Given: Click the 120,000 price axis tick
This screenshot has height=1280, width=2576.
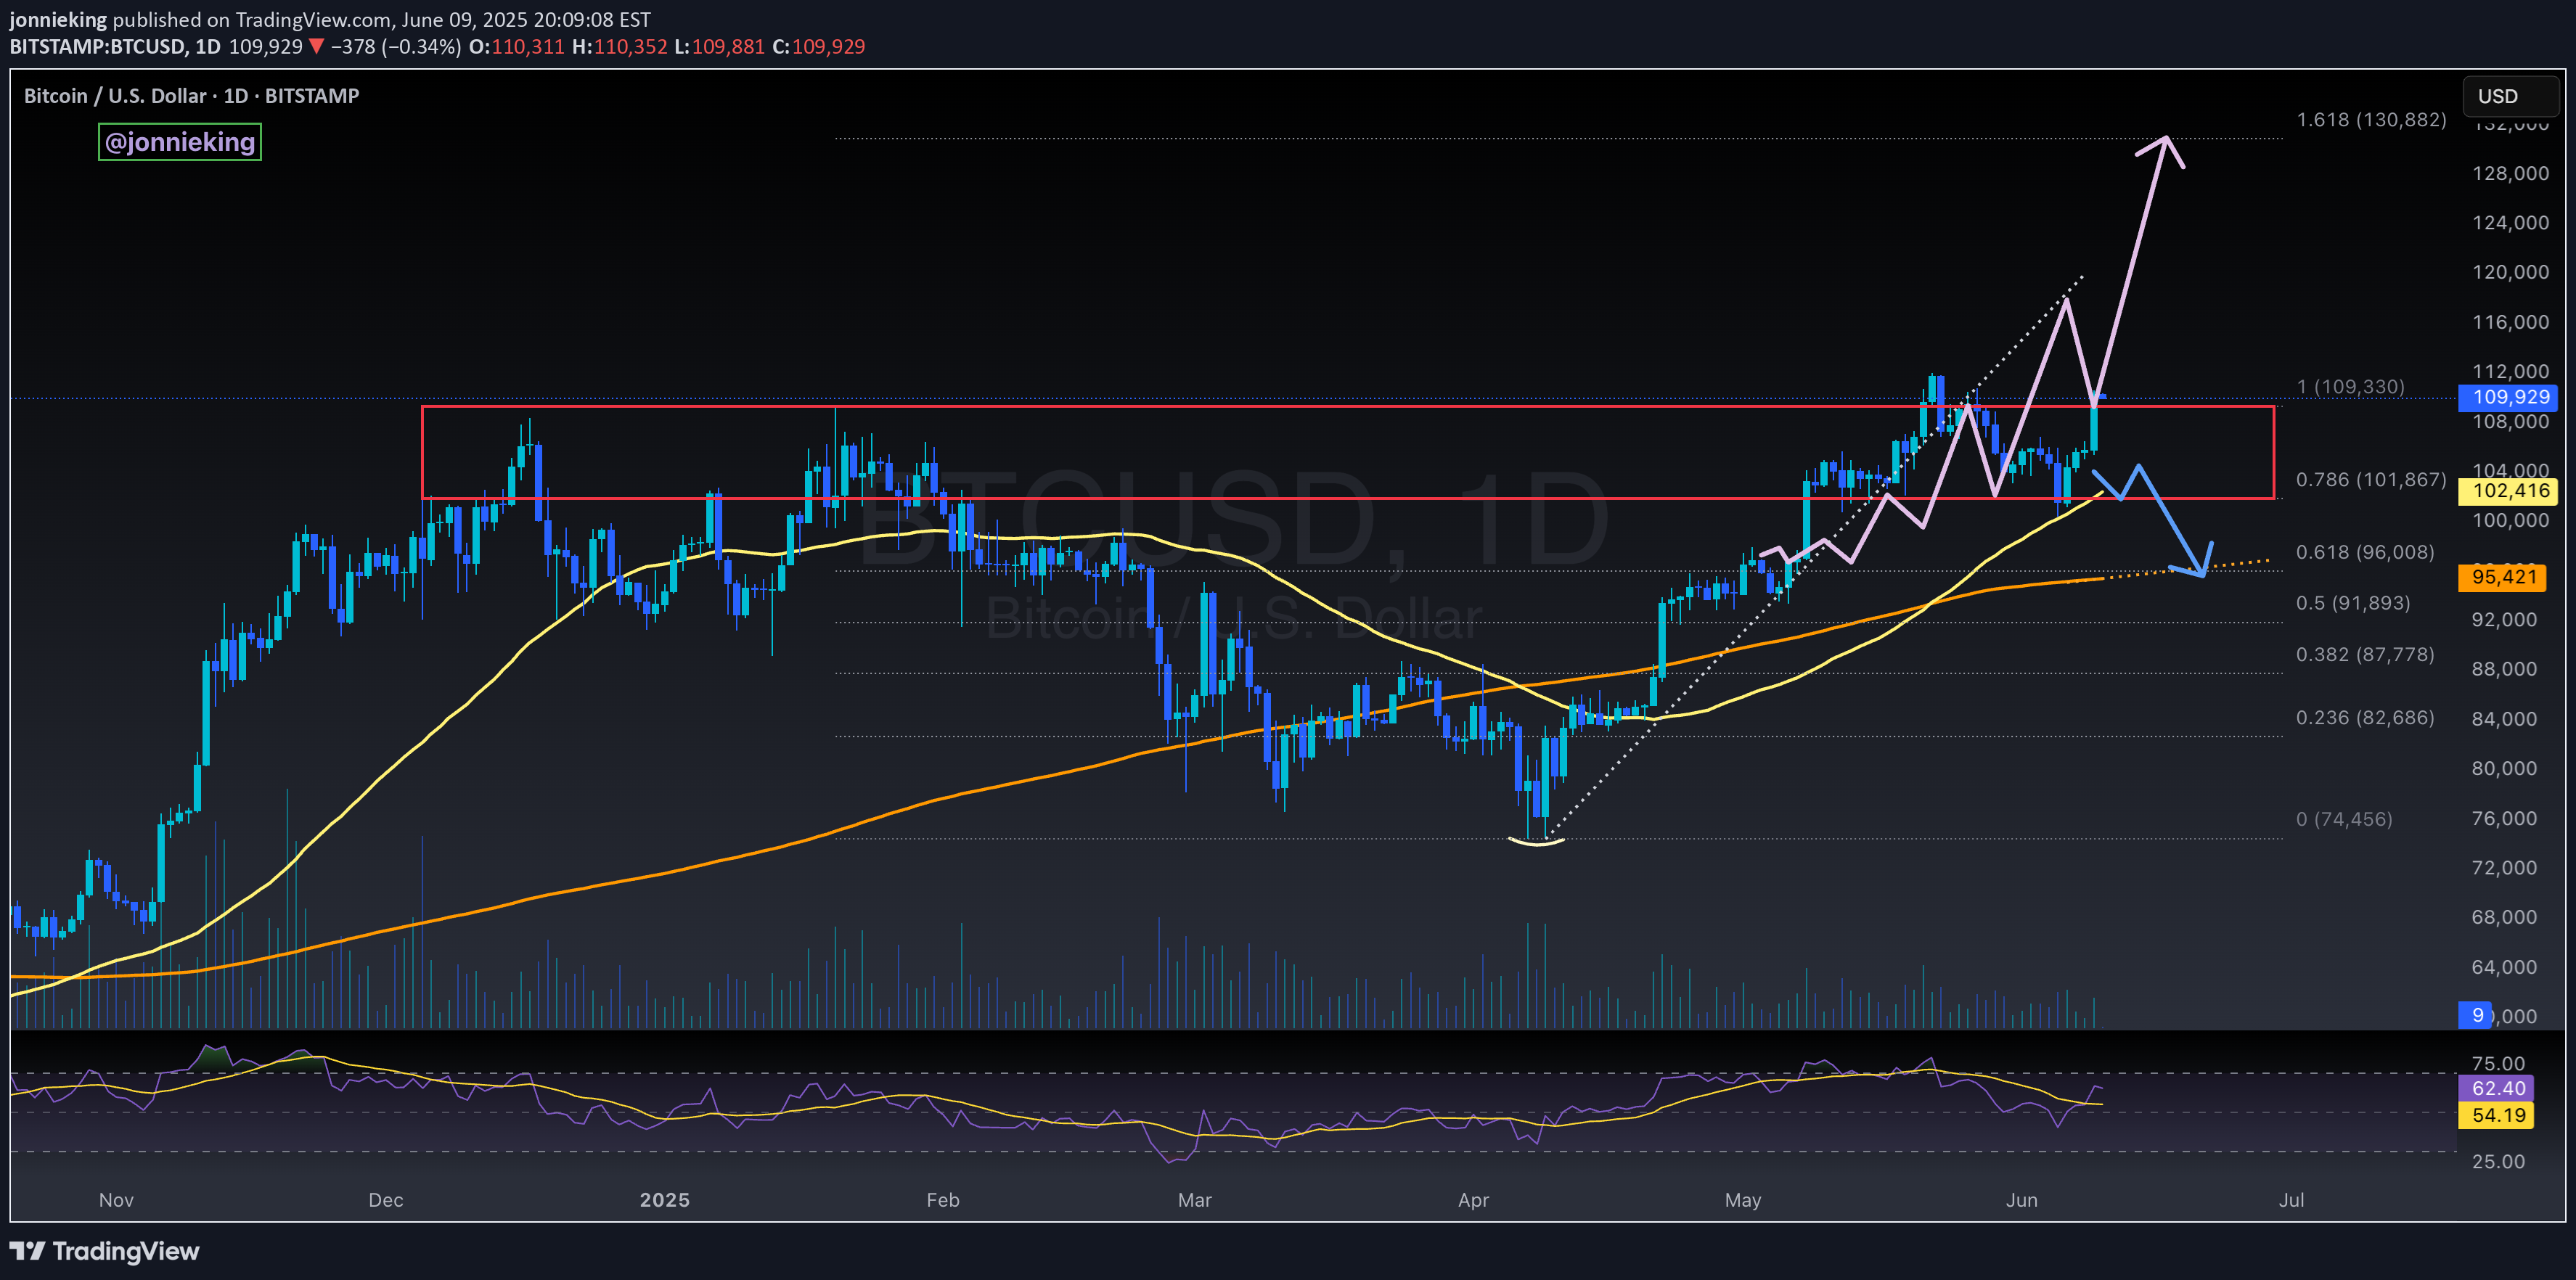Looking at the screenshot, I should (2510, 272).
